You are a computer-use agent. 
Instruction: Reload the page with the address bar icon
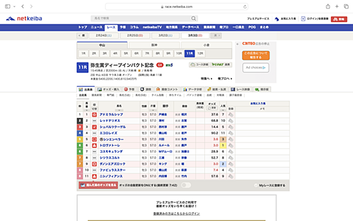point(245,7)
